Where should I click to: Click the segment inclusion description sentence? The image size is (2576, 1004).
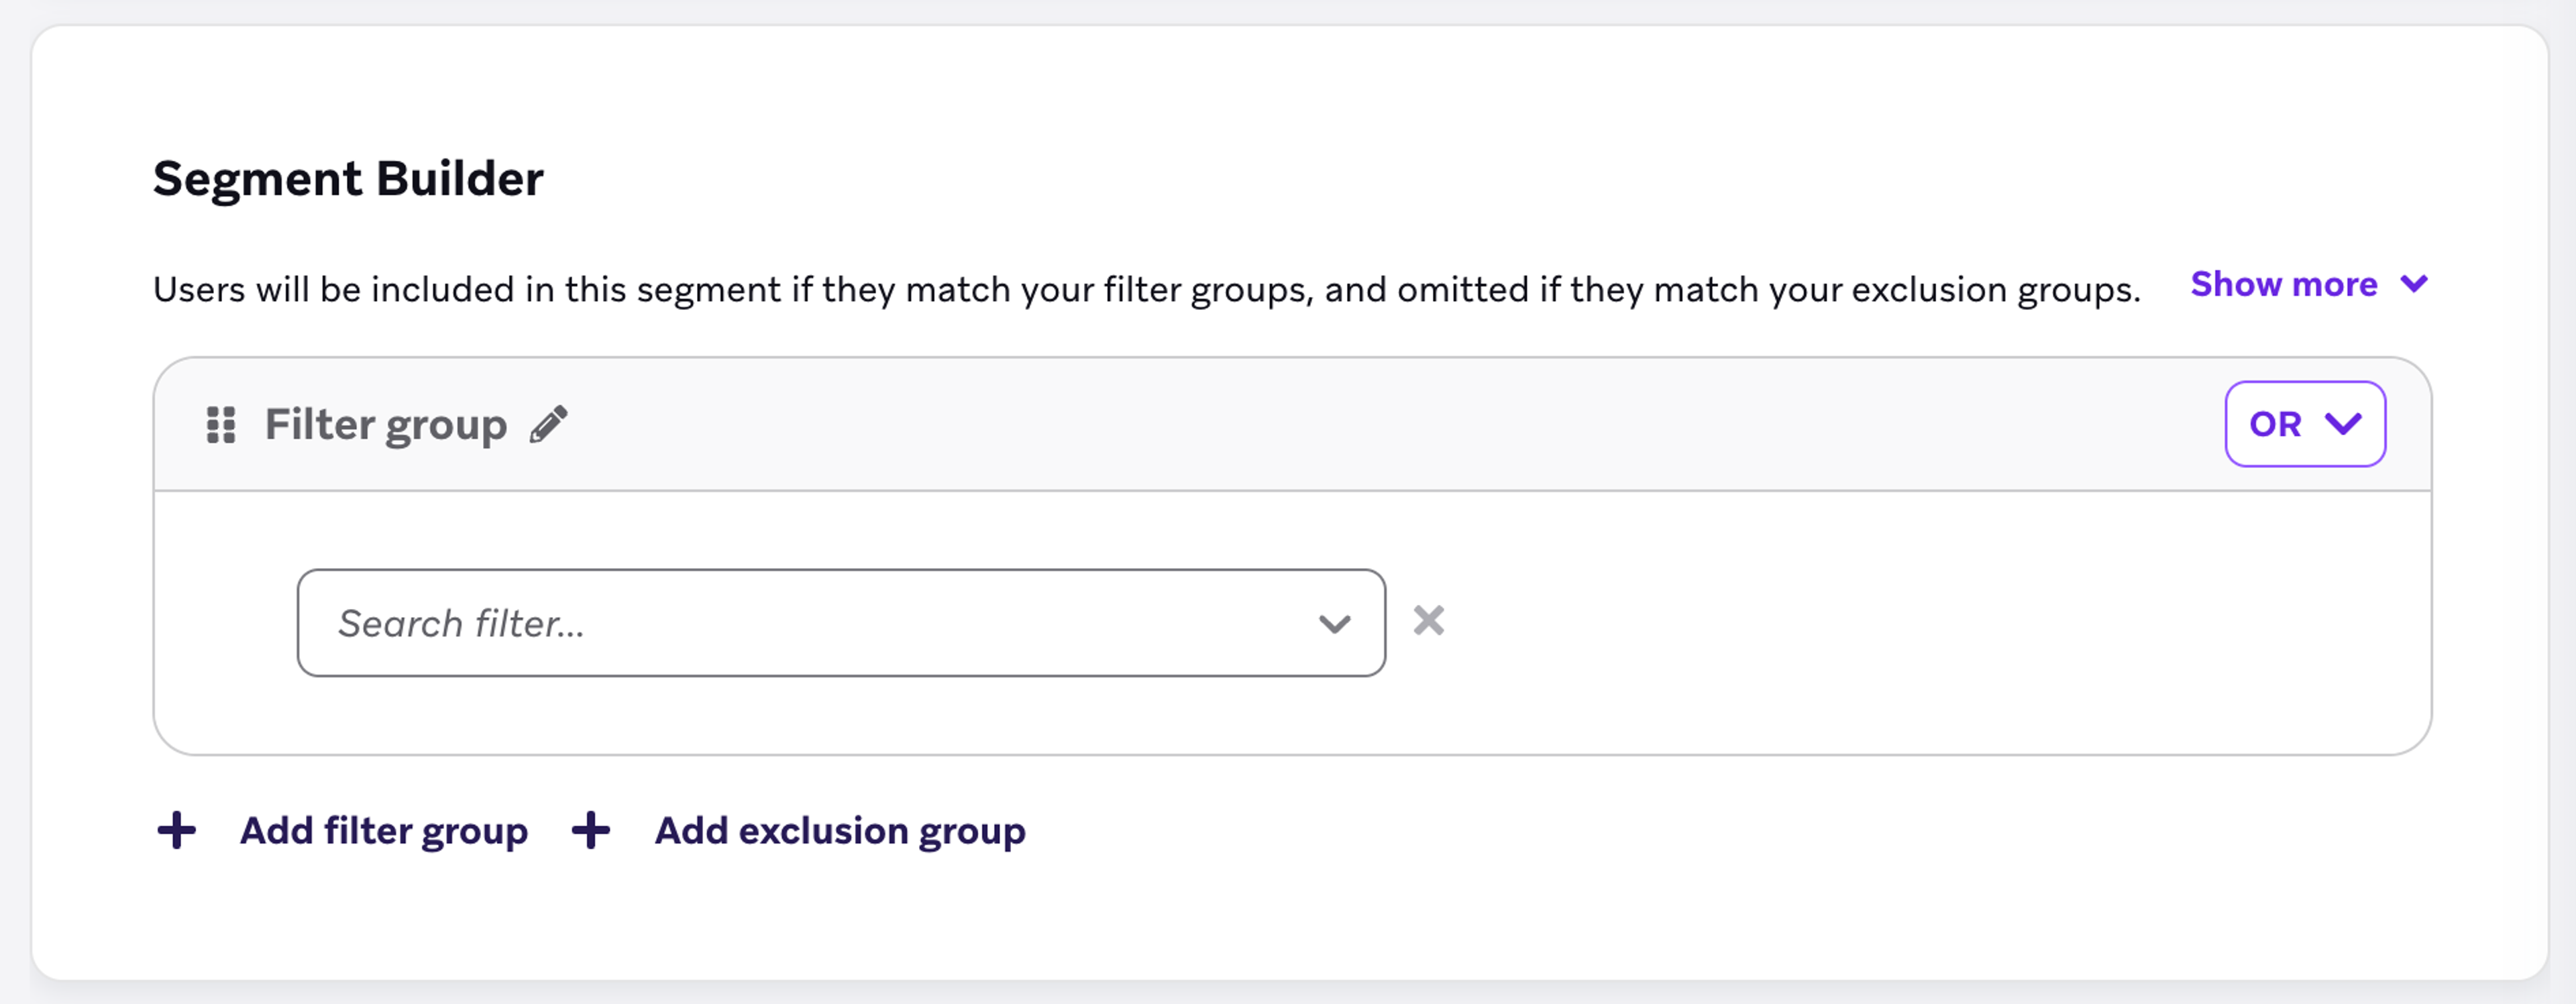pos(1140,289)
